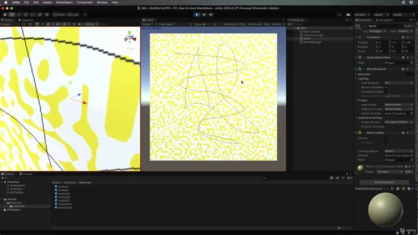The image size is (418, 235).
Task: Collapse the Sim scene in Hierarchy
Action: 295,28
